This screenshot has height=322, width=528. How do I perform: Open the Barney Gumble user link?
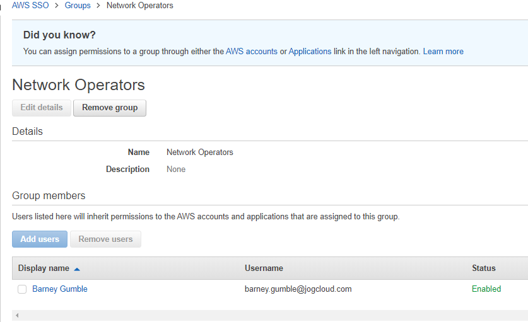click(x=60, y=289)
